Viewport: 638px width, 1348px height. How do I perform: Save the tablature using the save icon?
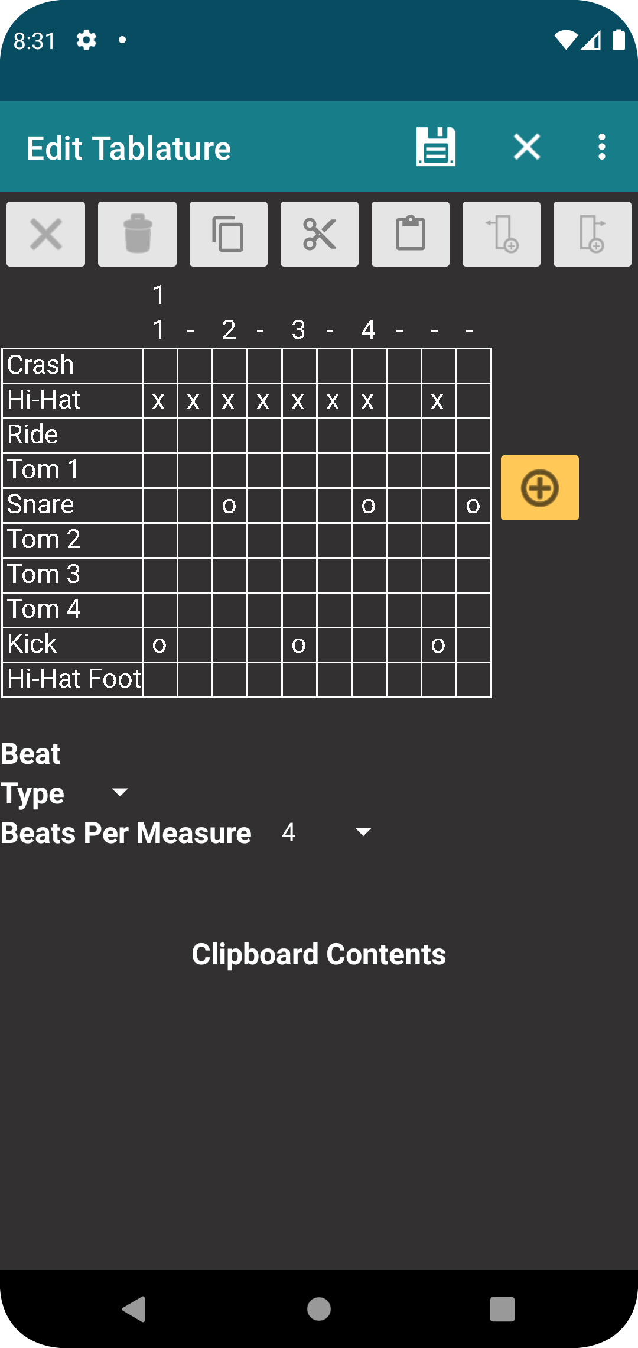point(435,147)
